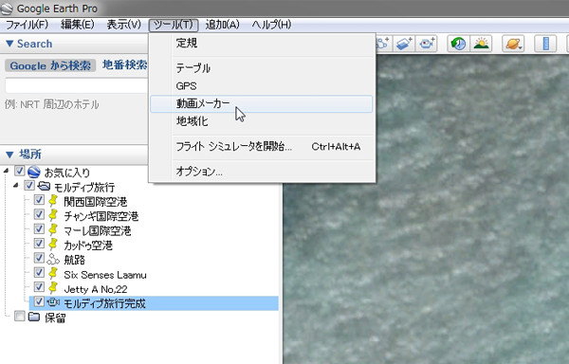Open the ファイル(F) menu

(x=27, y=25)
